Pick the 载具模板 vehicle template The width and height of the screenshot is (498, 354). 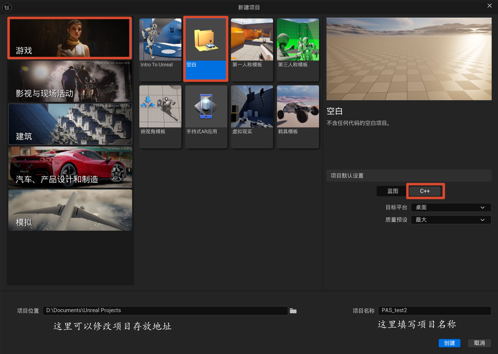point(298,116)
